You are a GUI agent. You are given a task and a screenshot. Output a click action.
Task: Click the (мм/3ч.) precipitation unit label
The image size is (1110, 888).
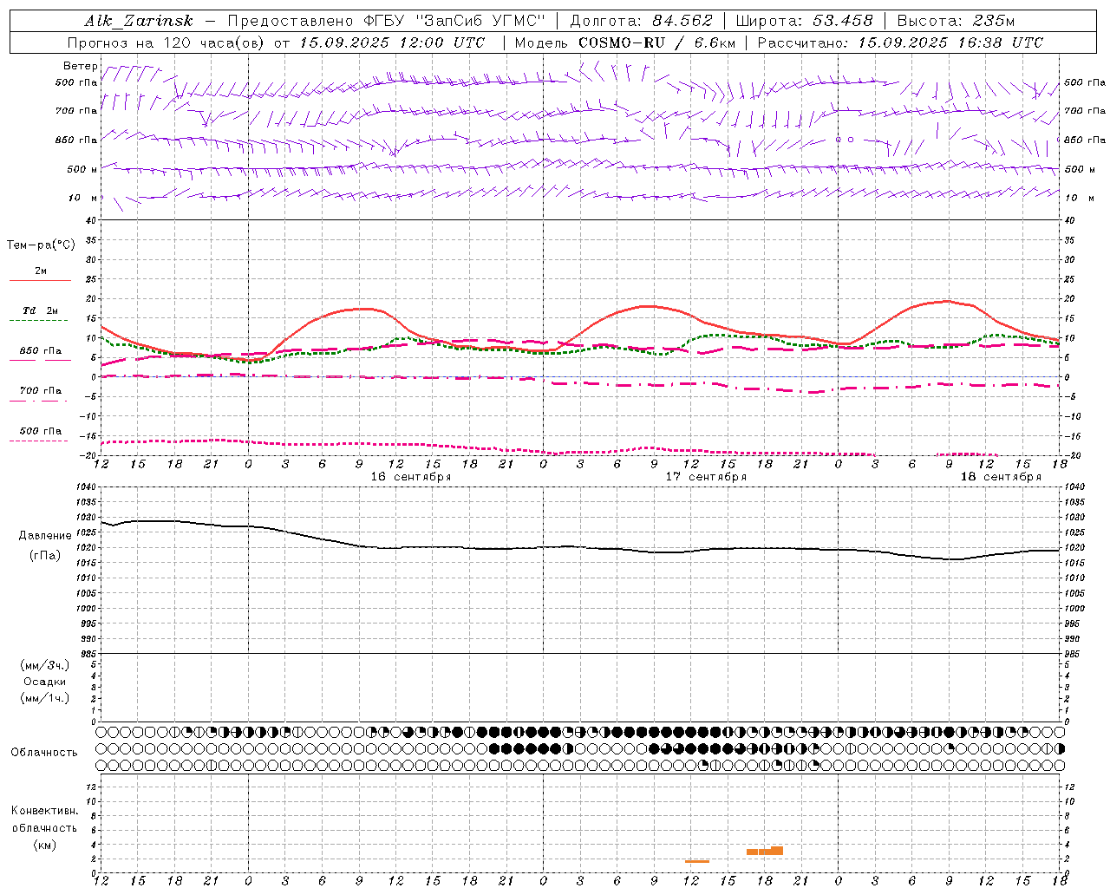[45, 665]
